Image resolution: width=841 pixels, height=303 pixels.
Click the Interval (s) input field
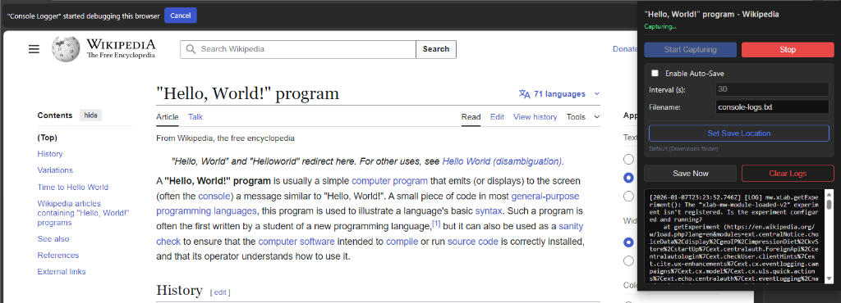772,89
